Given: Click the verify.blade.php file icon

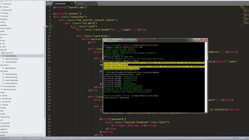Looking at the screenshot, I should coord(3,62).
